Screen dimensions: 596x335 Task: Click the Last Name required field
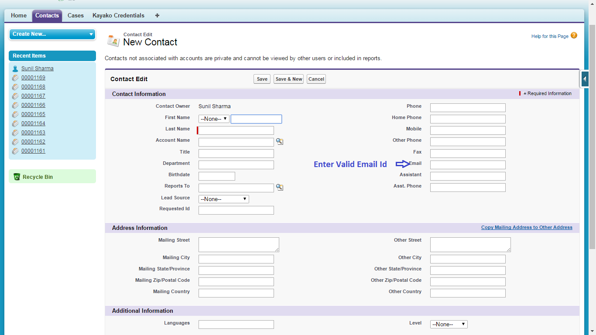236,130
